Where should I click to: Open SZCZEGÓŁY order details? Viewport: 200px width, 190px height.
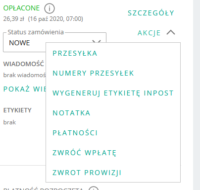click(151, 13)
